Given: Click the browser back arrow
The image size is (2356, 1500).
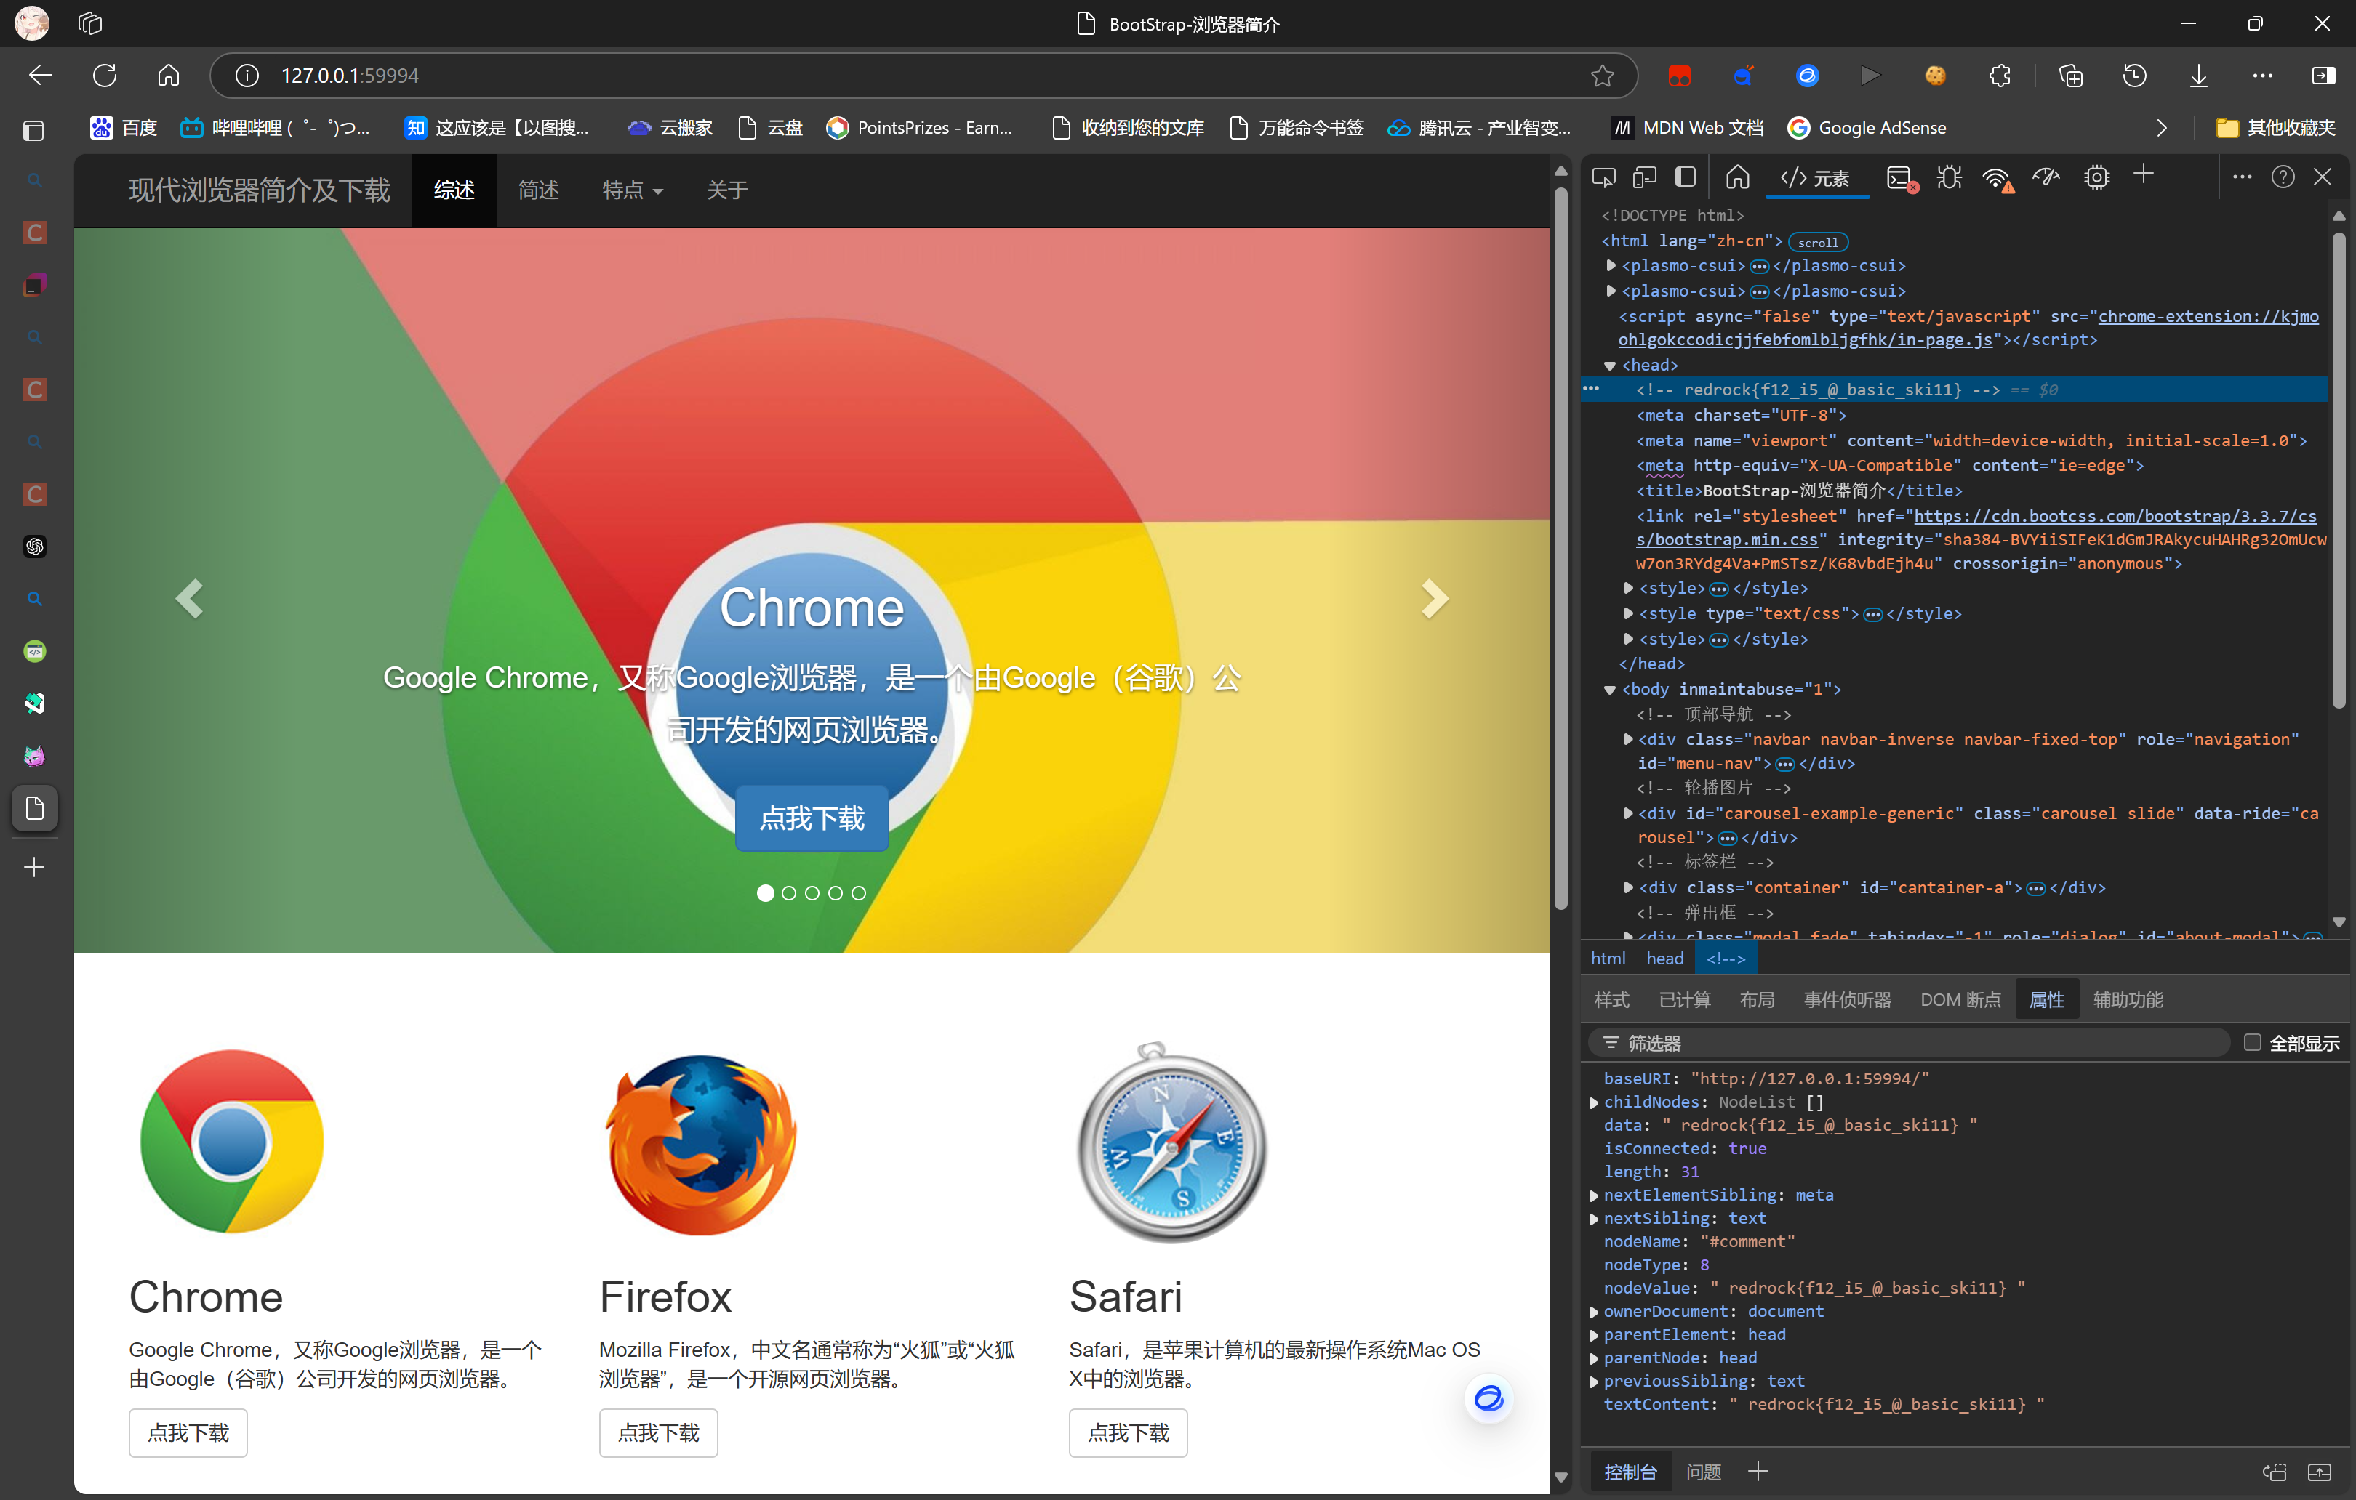Looking at the screenshot, I should point(40,76).
